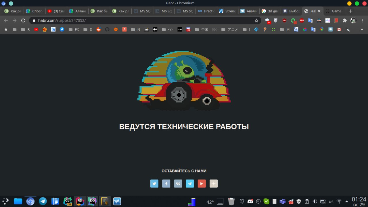
Task: Click the address bar with habr.com URL
Action: (x=144, y=20)
